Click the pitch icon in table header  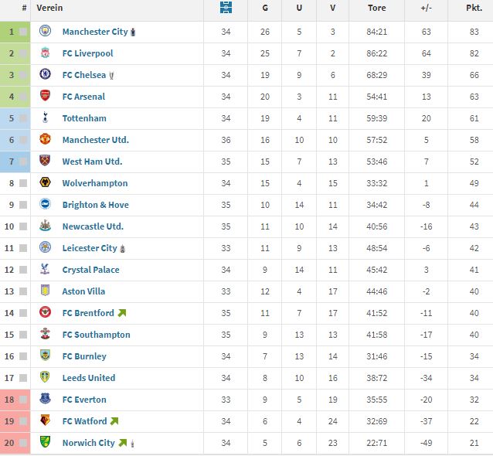pos(226,7)
